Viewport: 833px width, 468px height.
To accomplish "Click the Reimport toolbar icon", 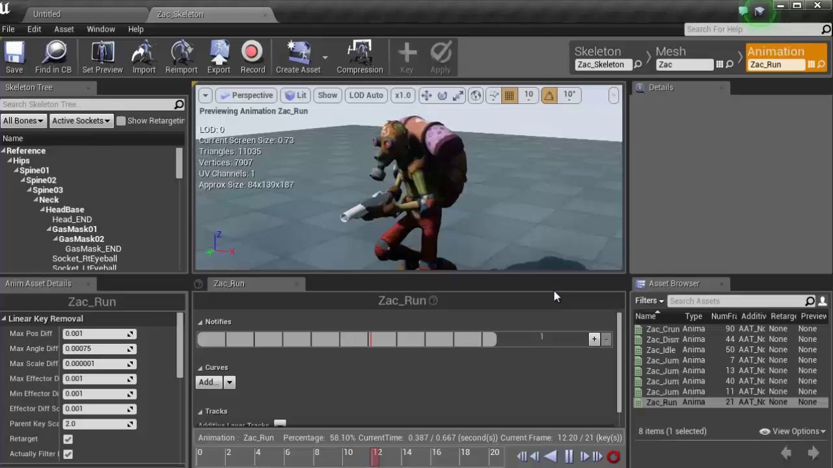I will pos(181,57).
